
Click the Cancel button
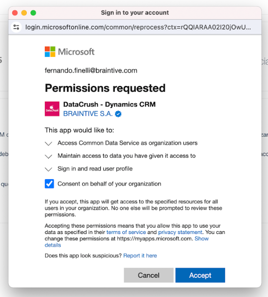coord(149,275)
